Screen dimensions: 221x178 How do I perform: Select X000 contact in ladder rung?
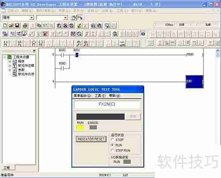(62, 55)
